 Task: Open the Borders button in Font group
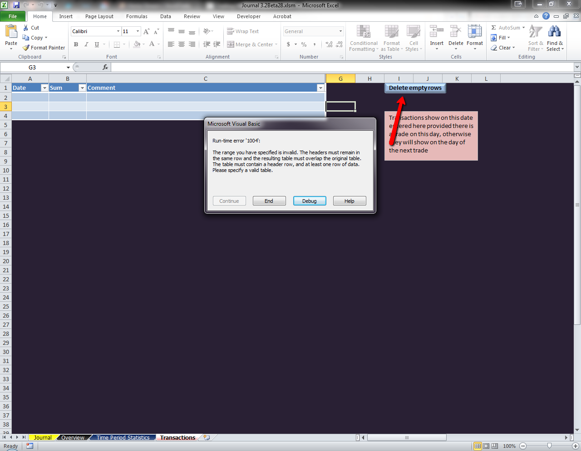117,44
